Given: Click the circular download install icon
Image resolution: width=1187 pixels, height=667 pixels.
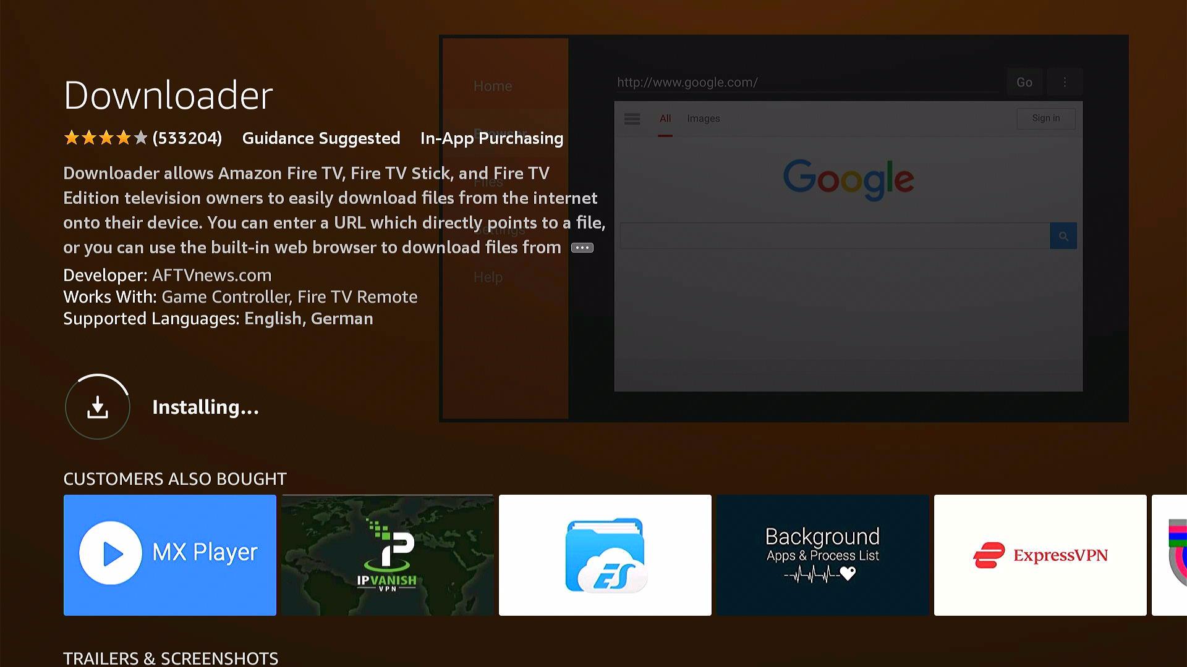Looking at the screenshot, I should click(x=98, y=407).
